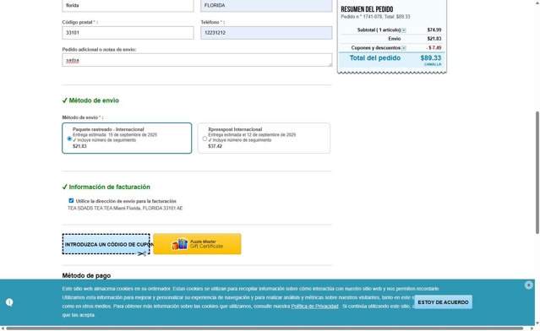Click scroll down arrow of vertical scrollbar
Viewport: 540px width, 331px height.
coord(537,323)
